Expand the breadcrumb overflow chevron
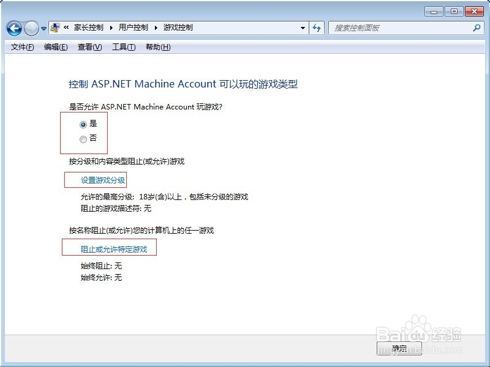 (x=65, y=28)
